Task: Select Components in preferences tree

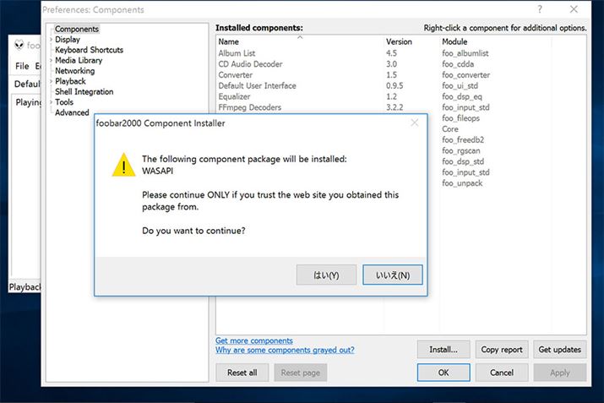Action: tap(77, 29)
